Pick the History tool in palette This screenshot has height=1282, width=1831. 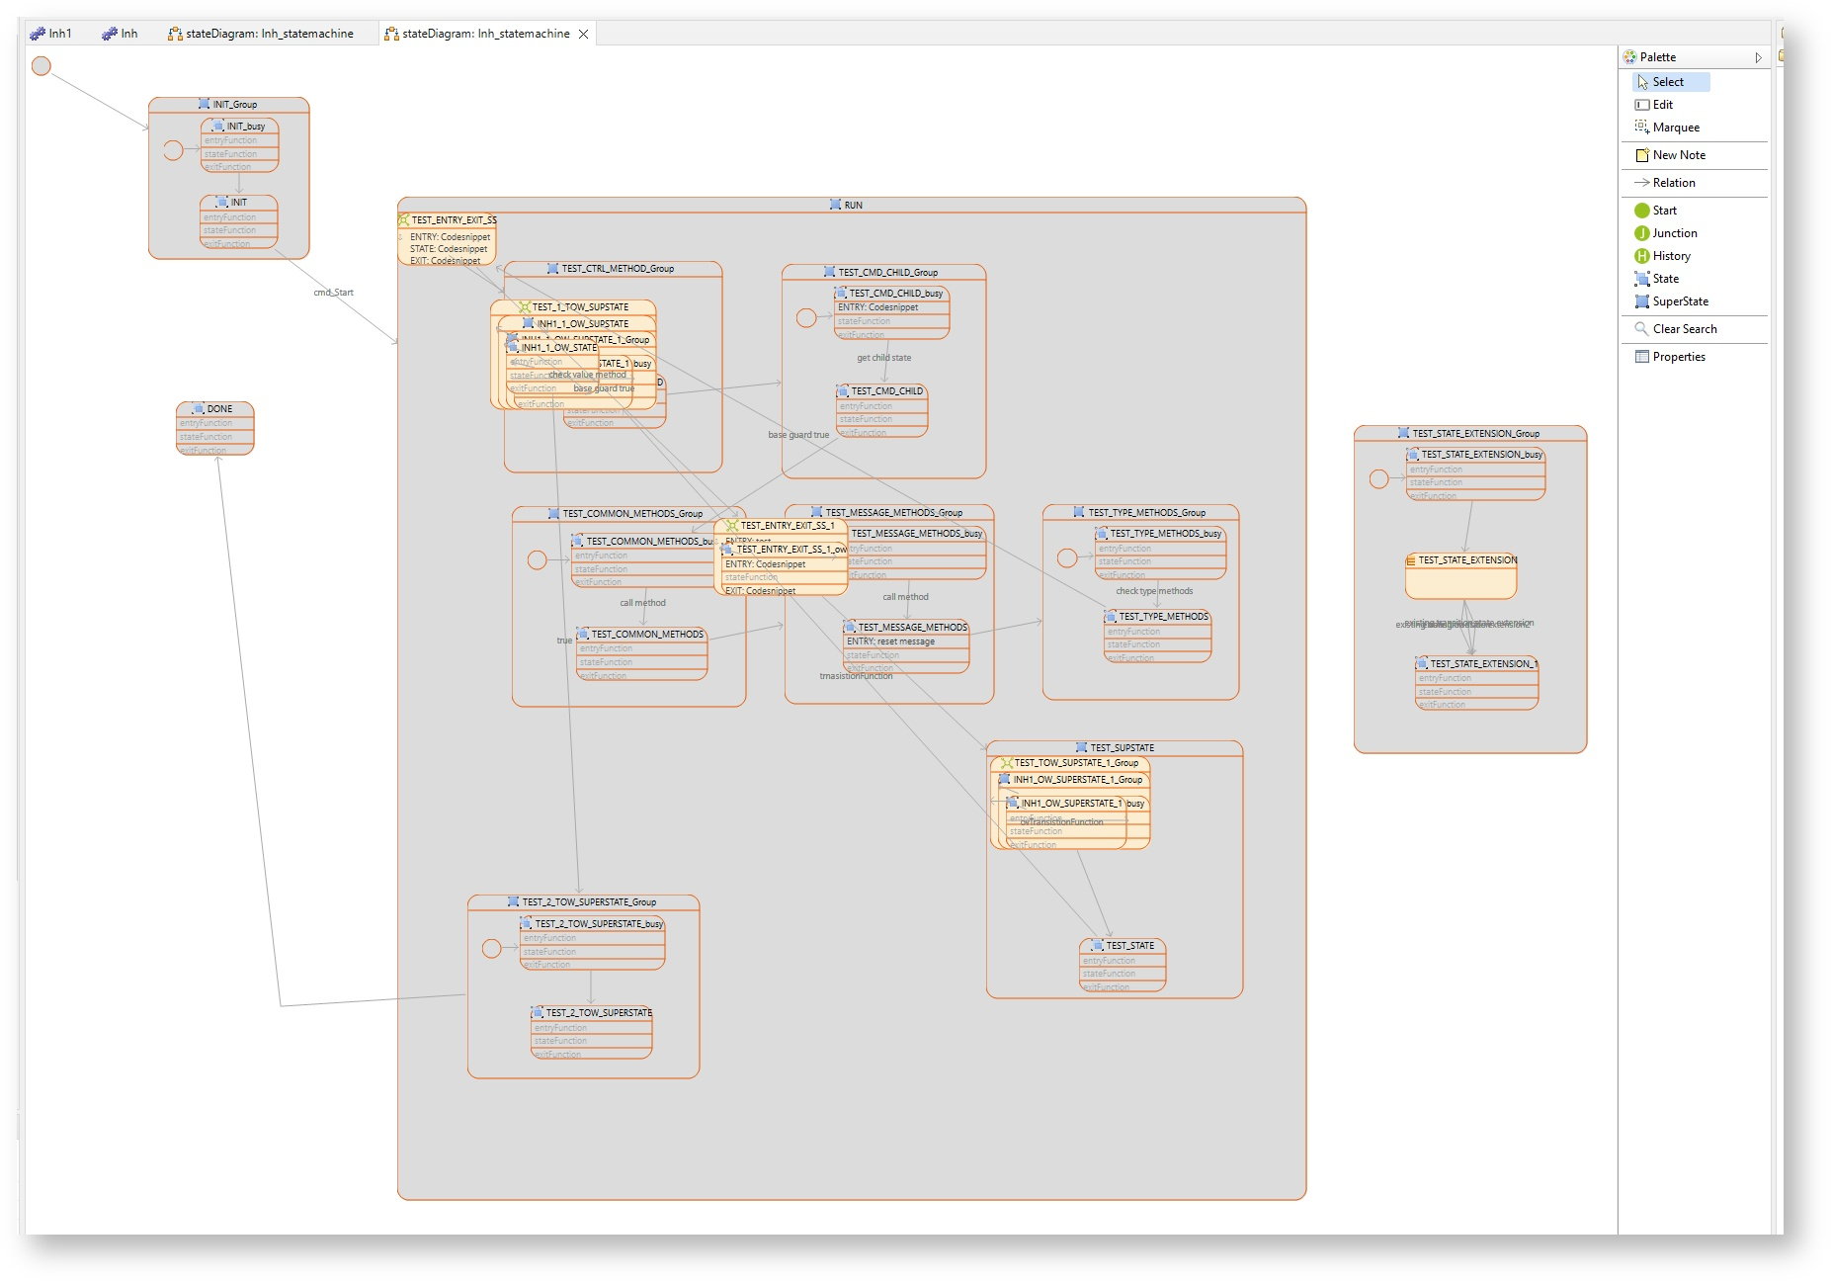click(x=1671, y=256)
